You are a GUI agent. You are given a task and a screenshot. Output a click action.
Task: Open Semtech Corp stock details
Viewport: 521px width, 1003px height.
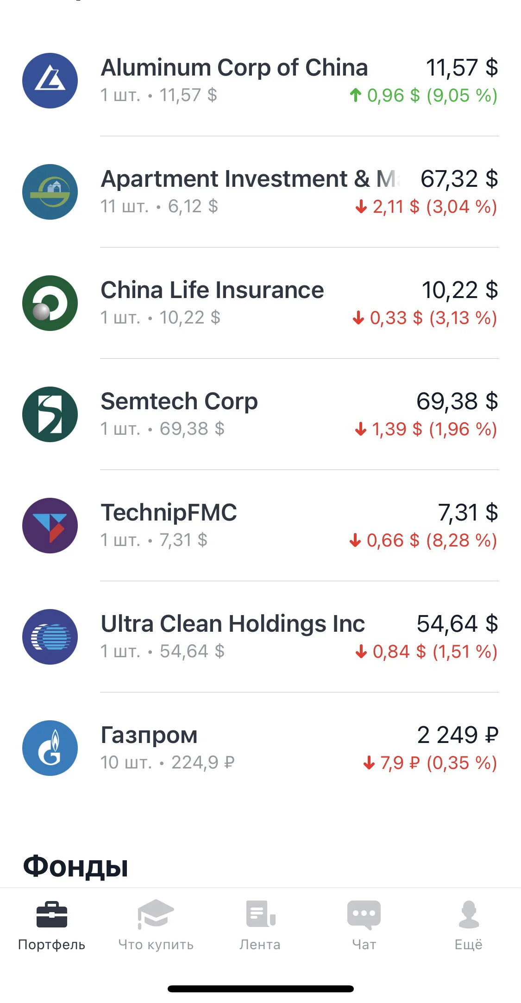point(260,414)
